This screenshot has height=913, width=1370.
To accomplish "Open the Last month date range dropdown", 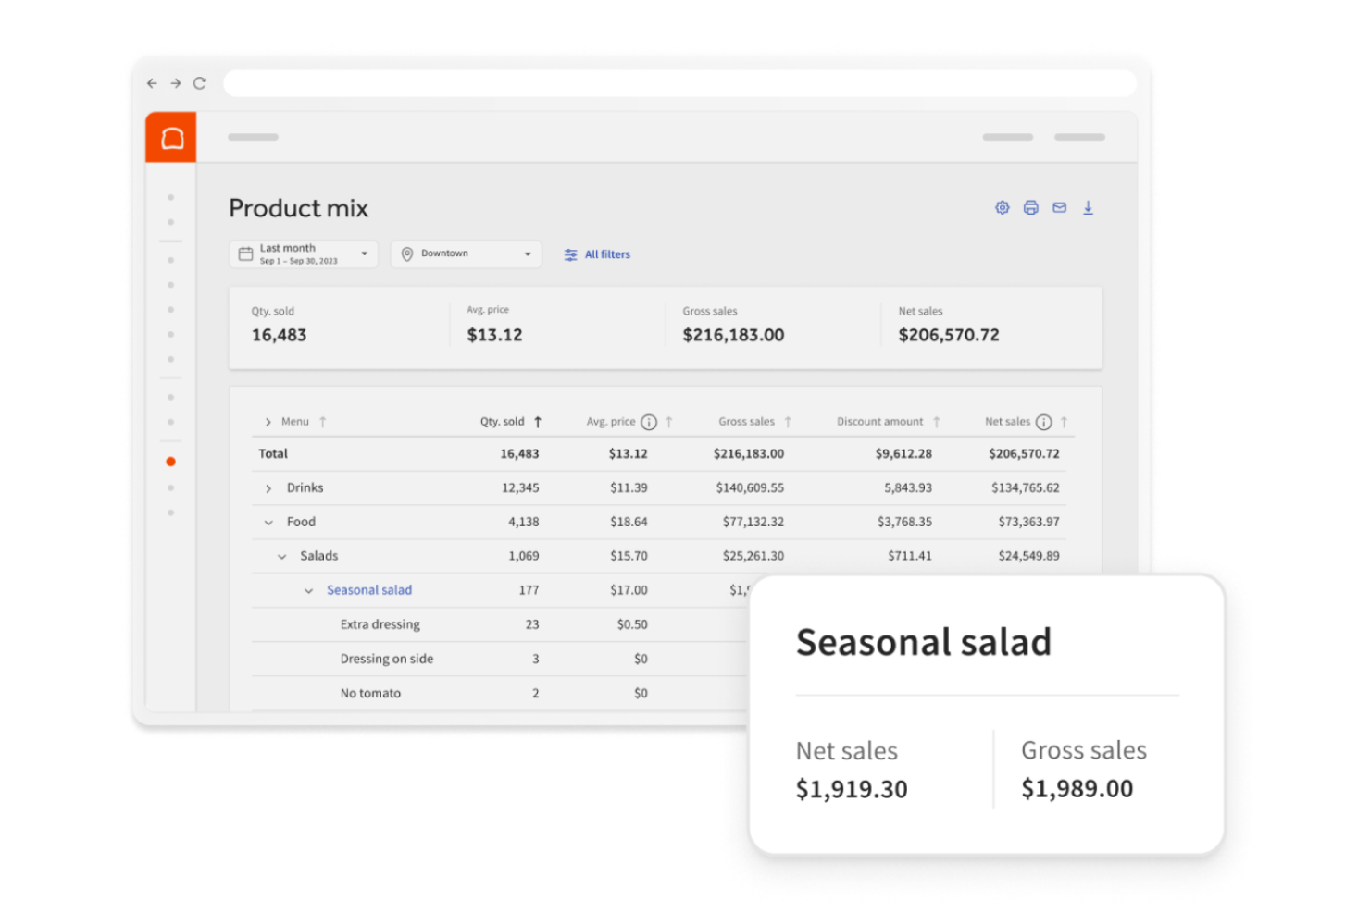I will (365, 253).
